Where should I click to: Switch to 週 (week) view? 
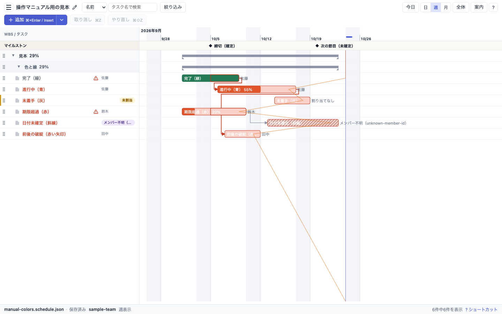[436, 7]
